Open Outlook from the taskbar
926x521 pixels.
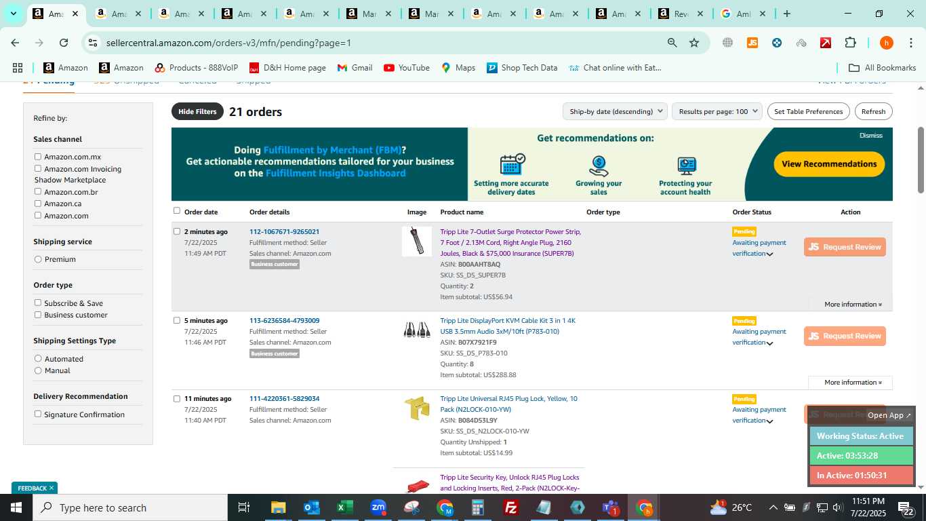pyautogui.click(x=312, y=507)
